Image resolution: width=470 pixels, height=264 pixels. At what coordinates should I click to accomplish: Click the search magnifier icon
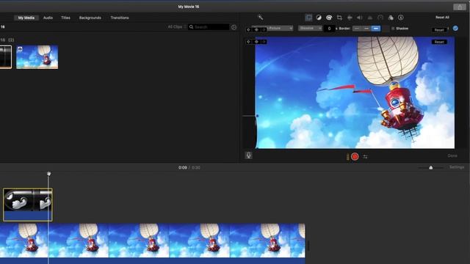[191, 27]
